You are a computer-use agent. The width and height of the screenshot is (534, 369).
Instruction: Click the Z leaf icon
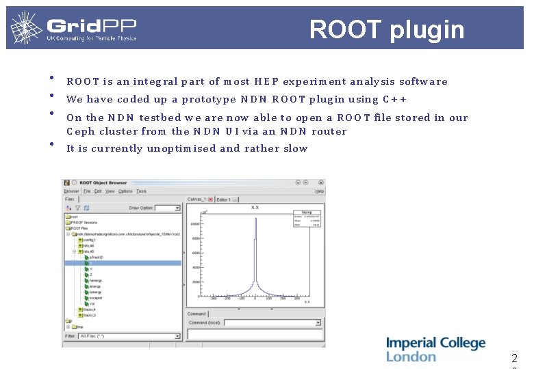pyautogui.click(x=86, y=275)
